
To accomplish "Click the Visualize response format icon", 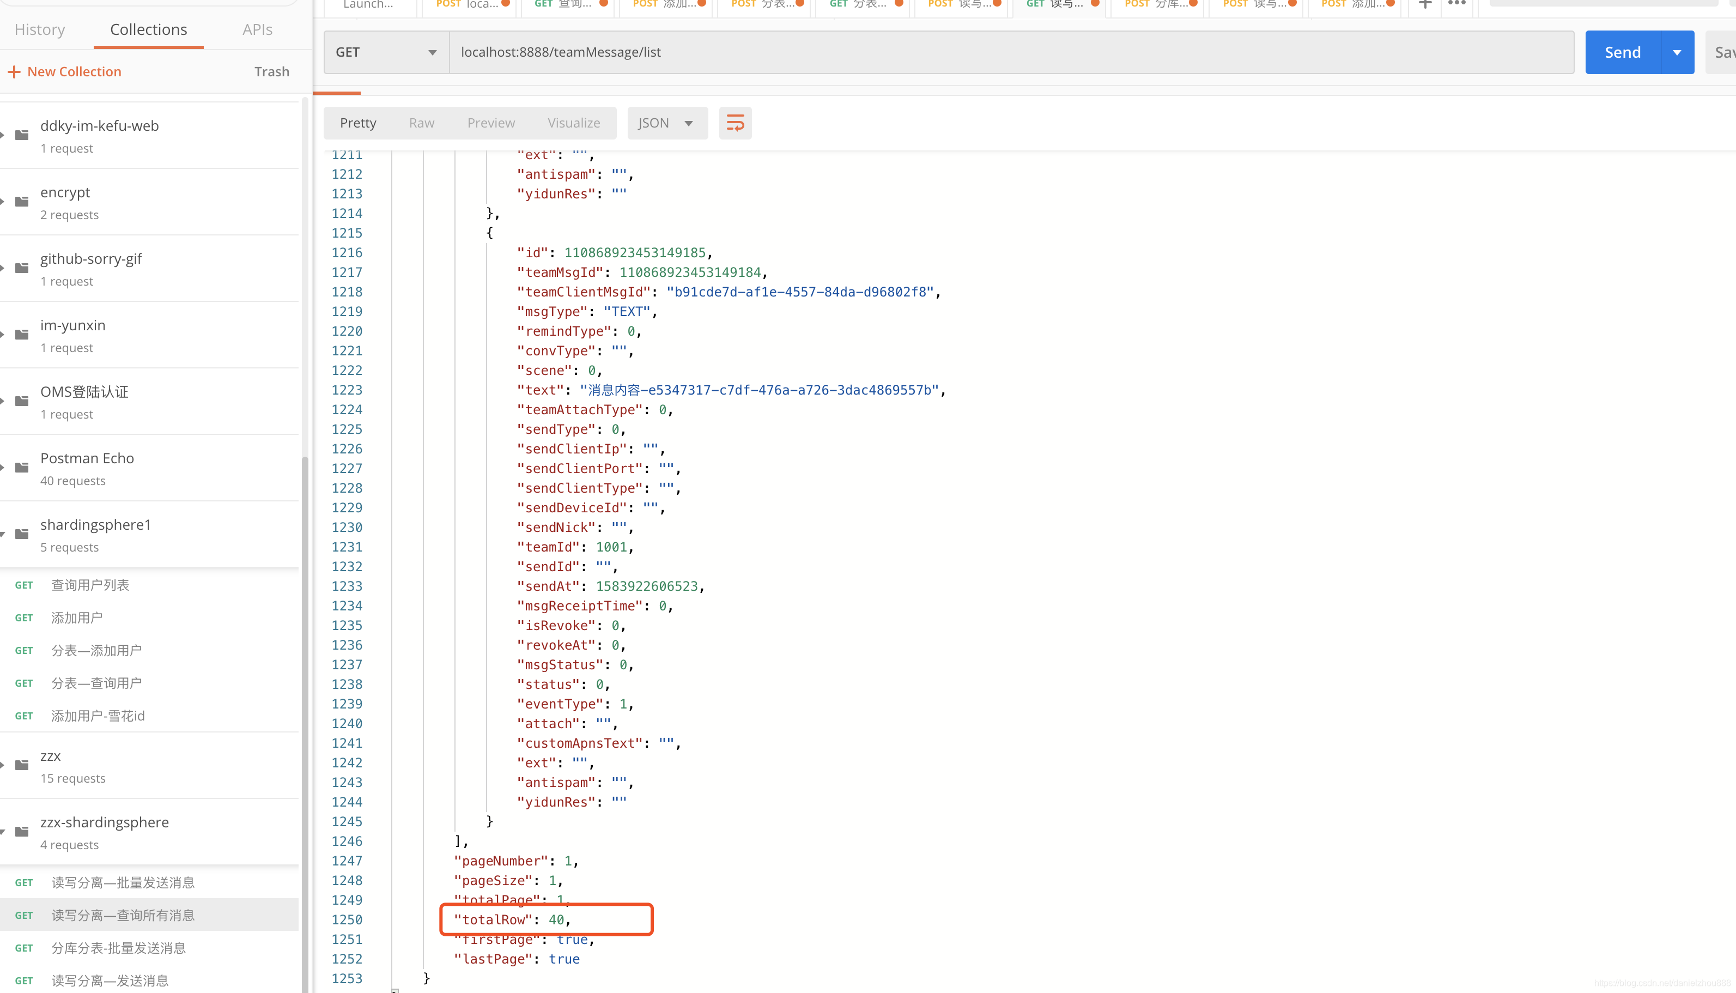I will (x=574, y=123).
